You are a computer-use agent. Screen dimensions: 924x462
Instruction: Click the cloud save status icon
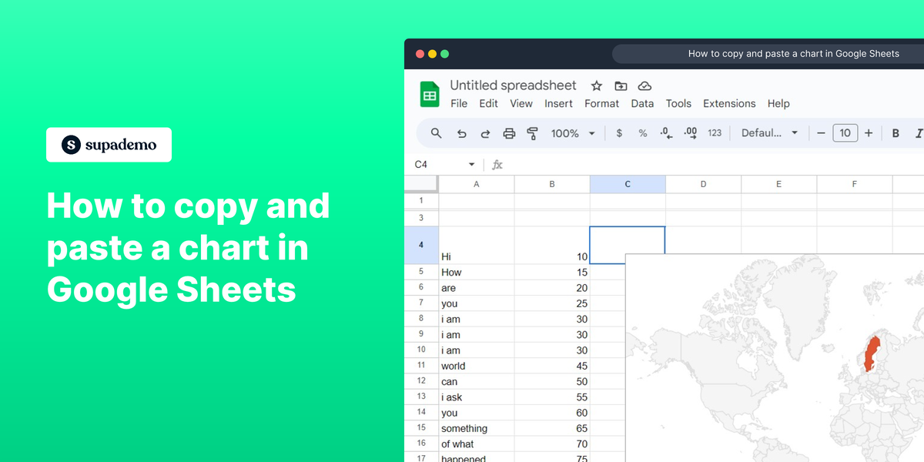pos(644,85)
